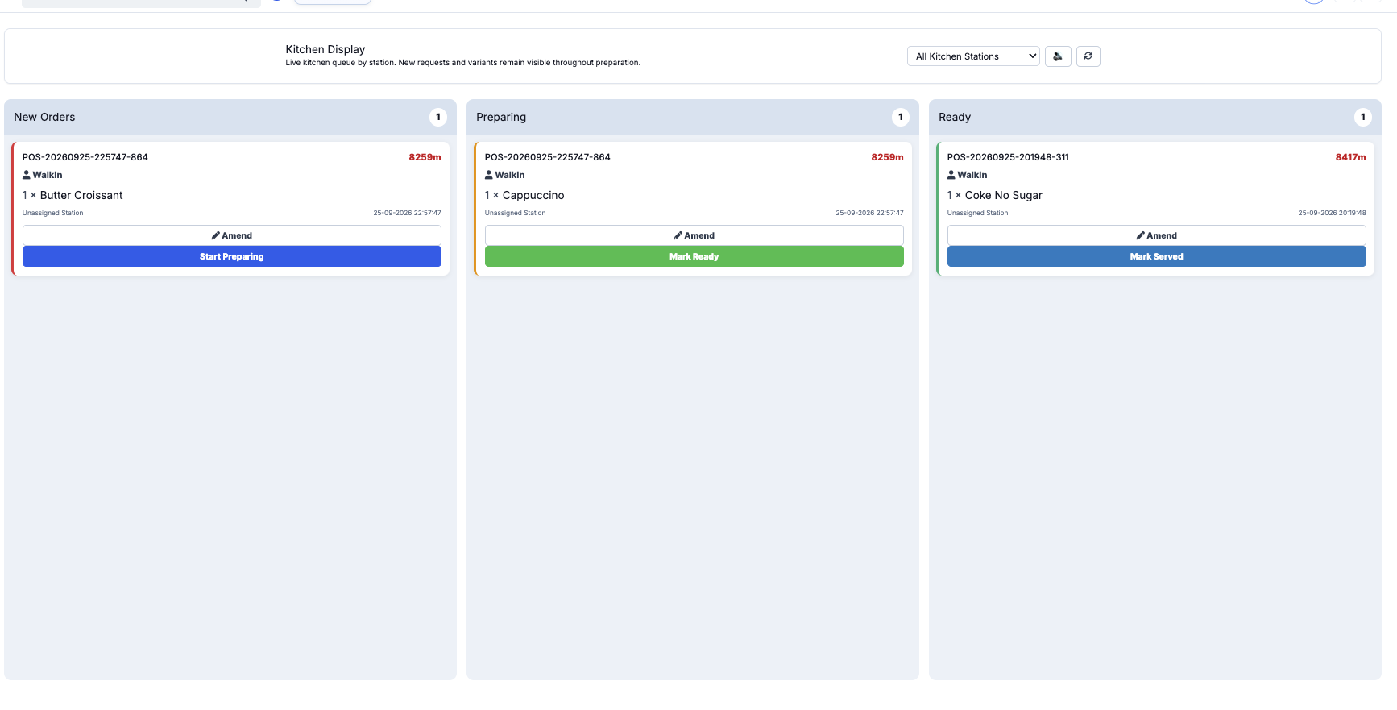
Task: Select order number POS-20260925-201948-311
Action: click(x=1008, y=157)
